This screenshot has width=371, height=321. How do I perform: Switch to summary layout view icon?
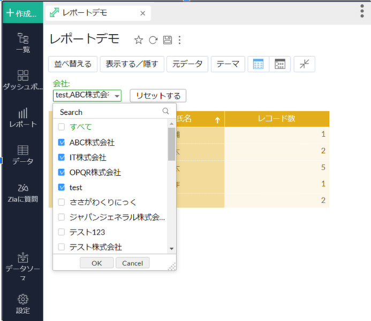pos(280,64)
